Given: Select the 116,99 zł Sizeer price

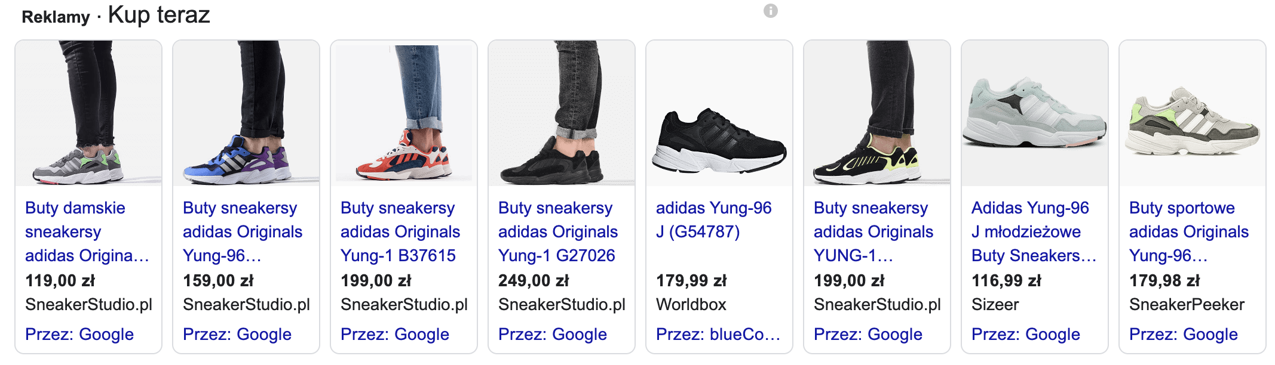Looking at the screenshot, I should coord(1006,281).
